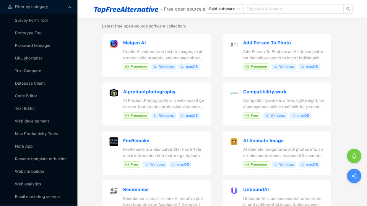Image resolution: width=367 pixels, height=206 pixels.
Task: Choose Code Editor in sidebar
Action: 26,96
